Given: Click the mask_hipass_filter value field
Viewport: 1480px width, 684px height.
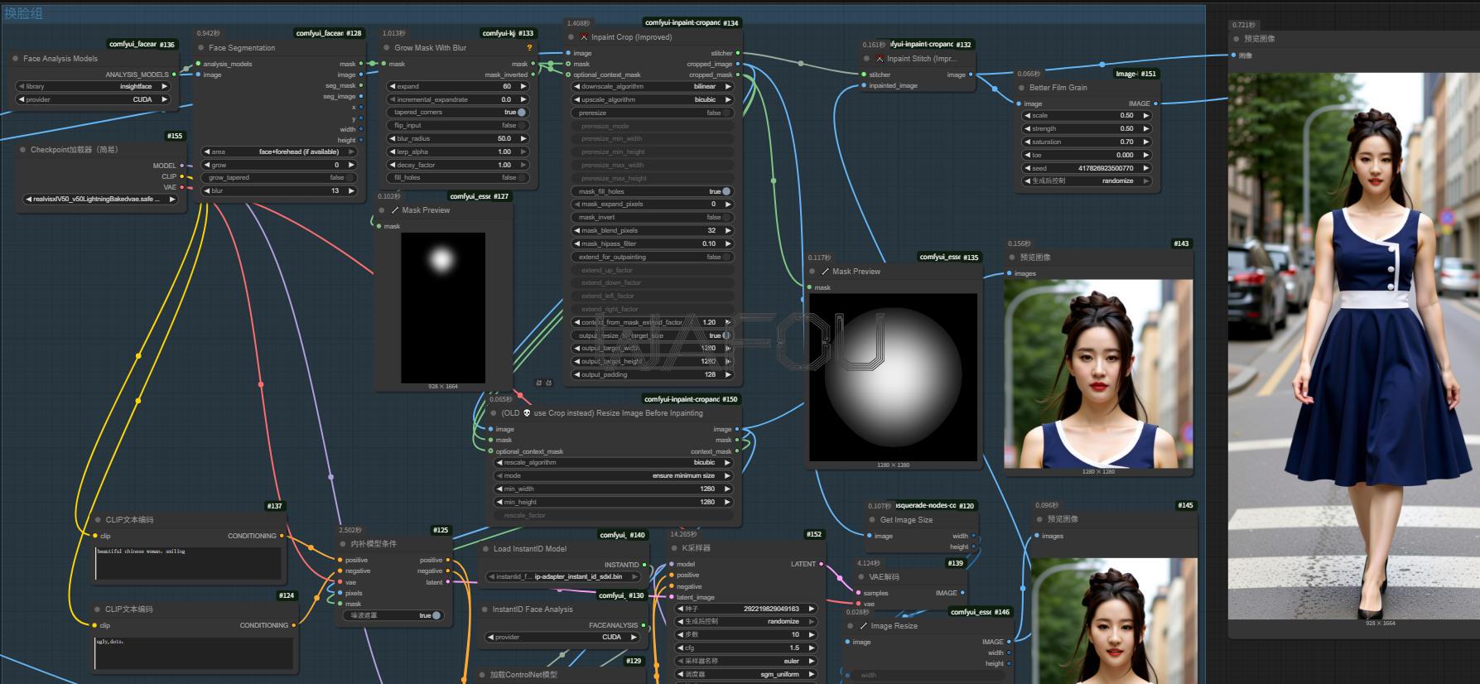Looking at the screenshot, I should click(653, 244).
